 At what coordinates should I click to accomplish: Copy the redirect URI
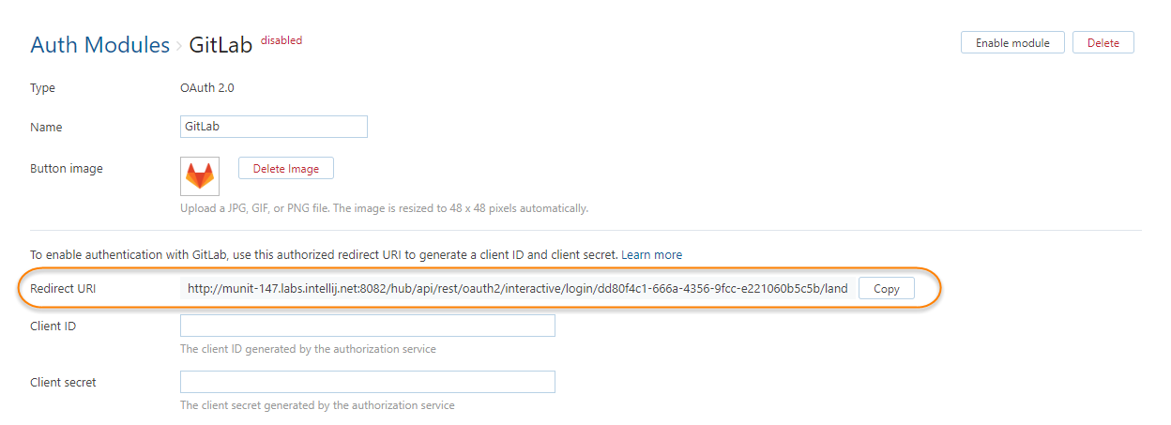pyautogui.click(x=886, y=289)
